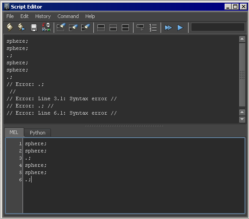The width and height of the screenshot is (249, 219).
Task: Clear Input with the second eraser icon
Action: point(74,27)
